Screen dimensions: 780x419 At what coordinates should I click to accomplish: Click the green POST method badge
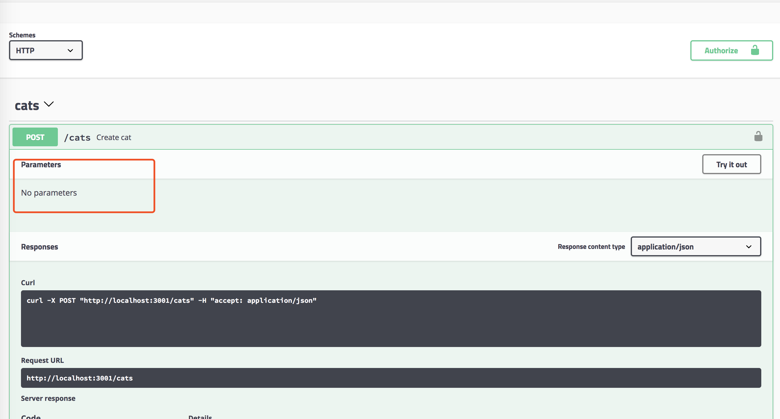35,137
